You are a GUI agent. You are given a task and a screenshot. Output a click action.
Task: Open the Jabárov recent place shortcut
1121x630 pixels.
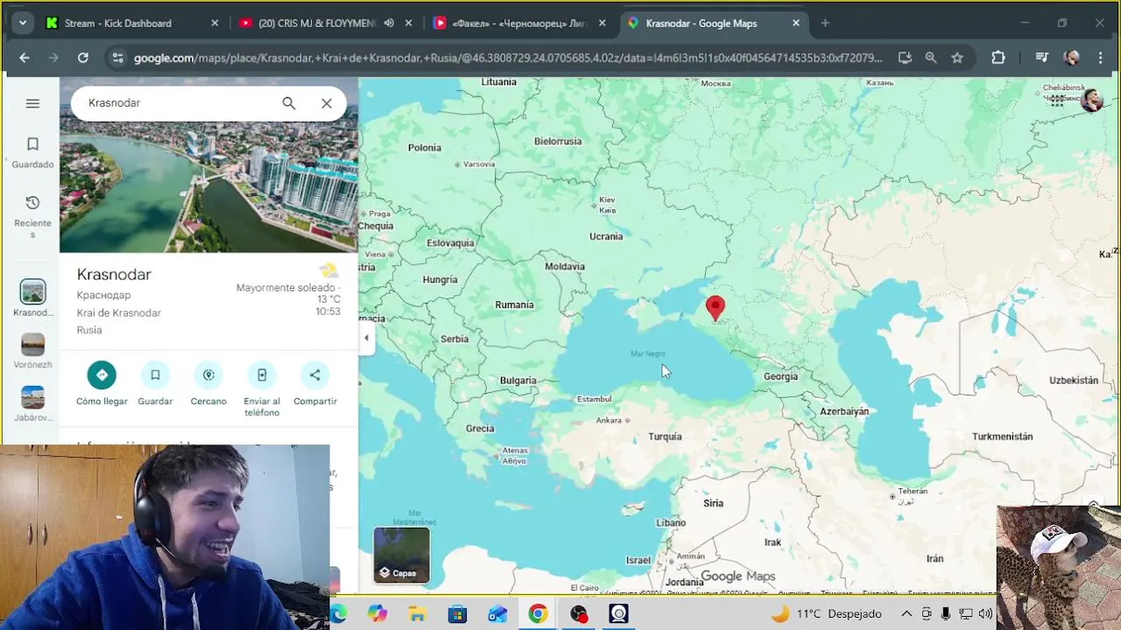click(32, 403)
